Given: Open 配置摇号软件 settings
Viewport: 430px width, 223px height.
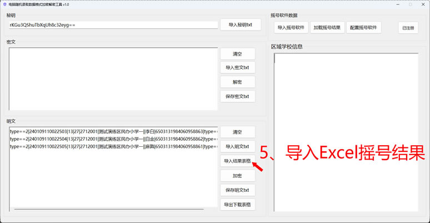Looking at the screenshot, I should pos(364,27).
